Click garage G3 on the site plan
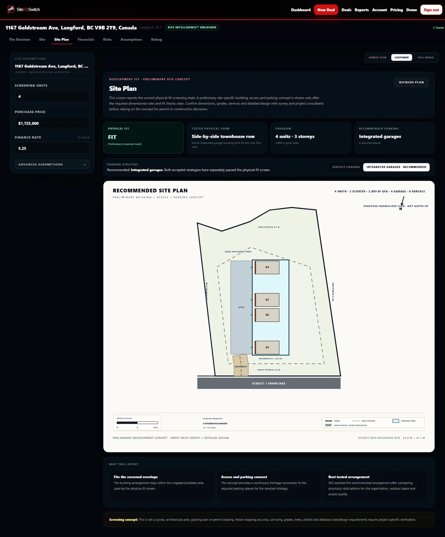Image resolution: width=445 pixels, height=537 pixels. click(267, 300)
